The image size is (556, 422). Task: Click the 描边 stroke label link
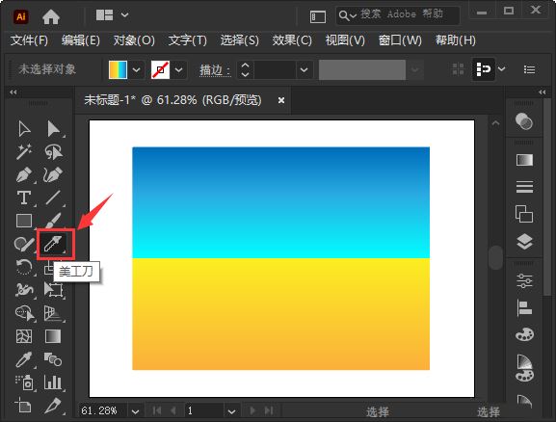click(215, 70)
